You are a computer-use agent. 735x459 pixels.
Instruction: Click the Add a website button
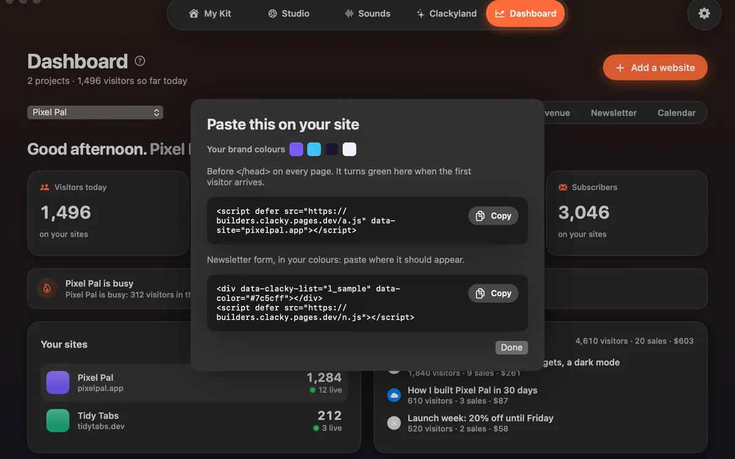click(x=655, y=67)
